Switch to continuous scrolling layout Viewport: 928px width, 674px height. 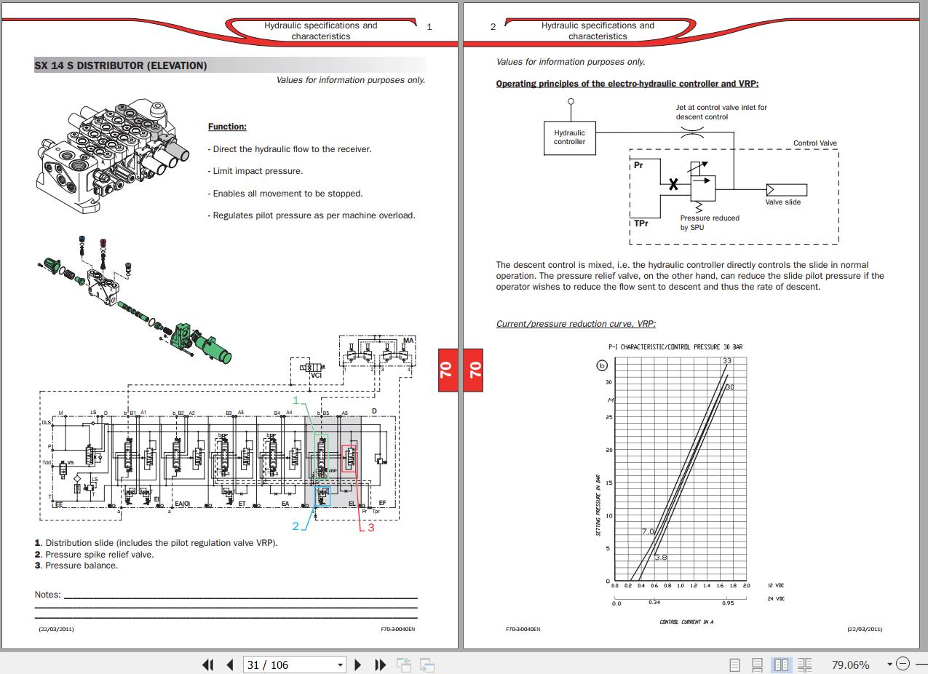click(758, 665)
